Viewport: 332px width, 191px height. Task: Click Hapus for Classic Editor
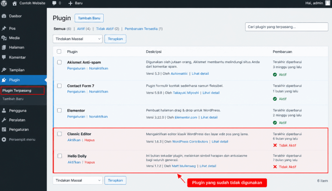point(89,140)
